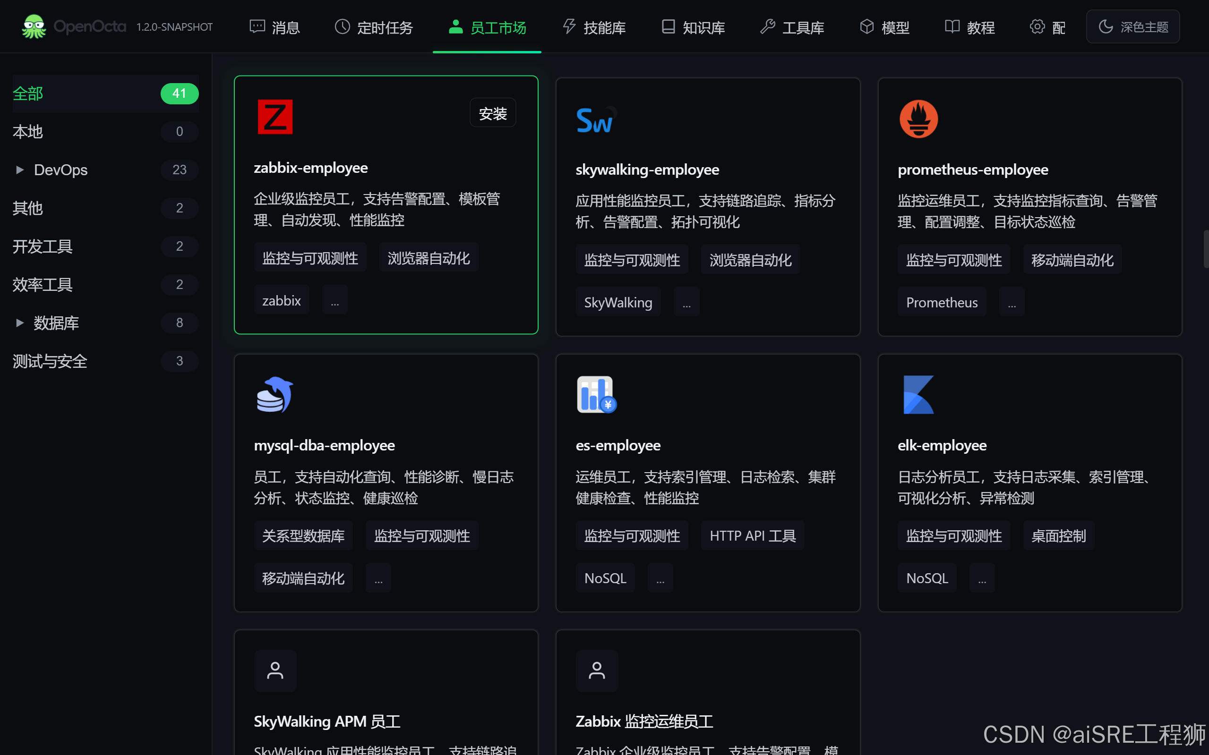
Task: Click the wrench icon beside 工具库
Action: tap(767, 26)
